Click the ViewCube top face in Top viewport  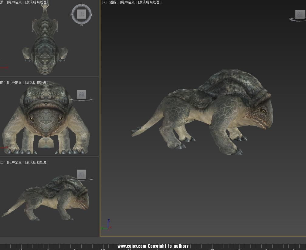click(x=81, y=14)
